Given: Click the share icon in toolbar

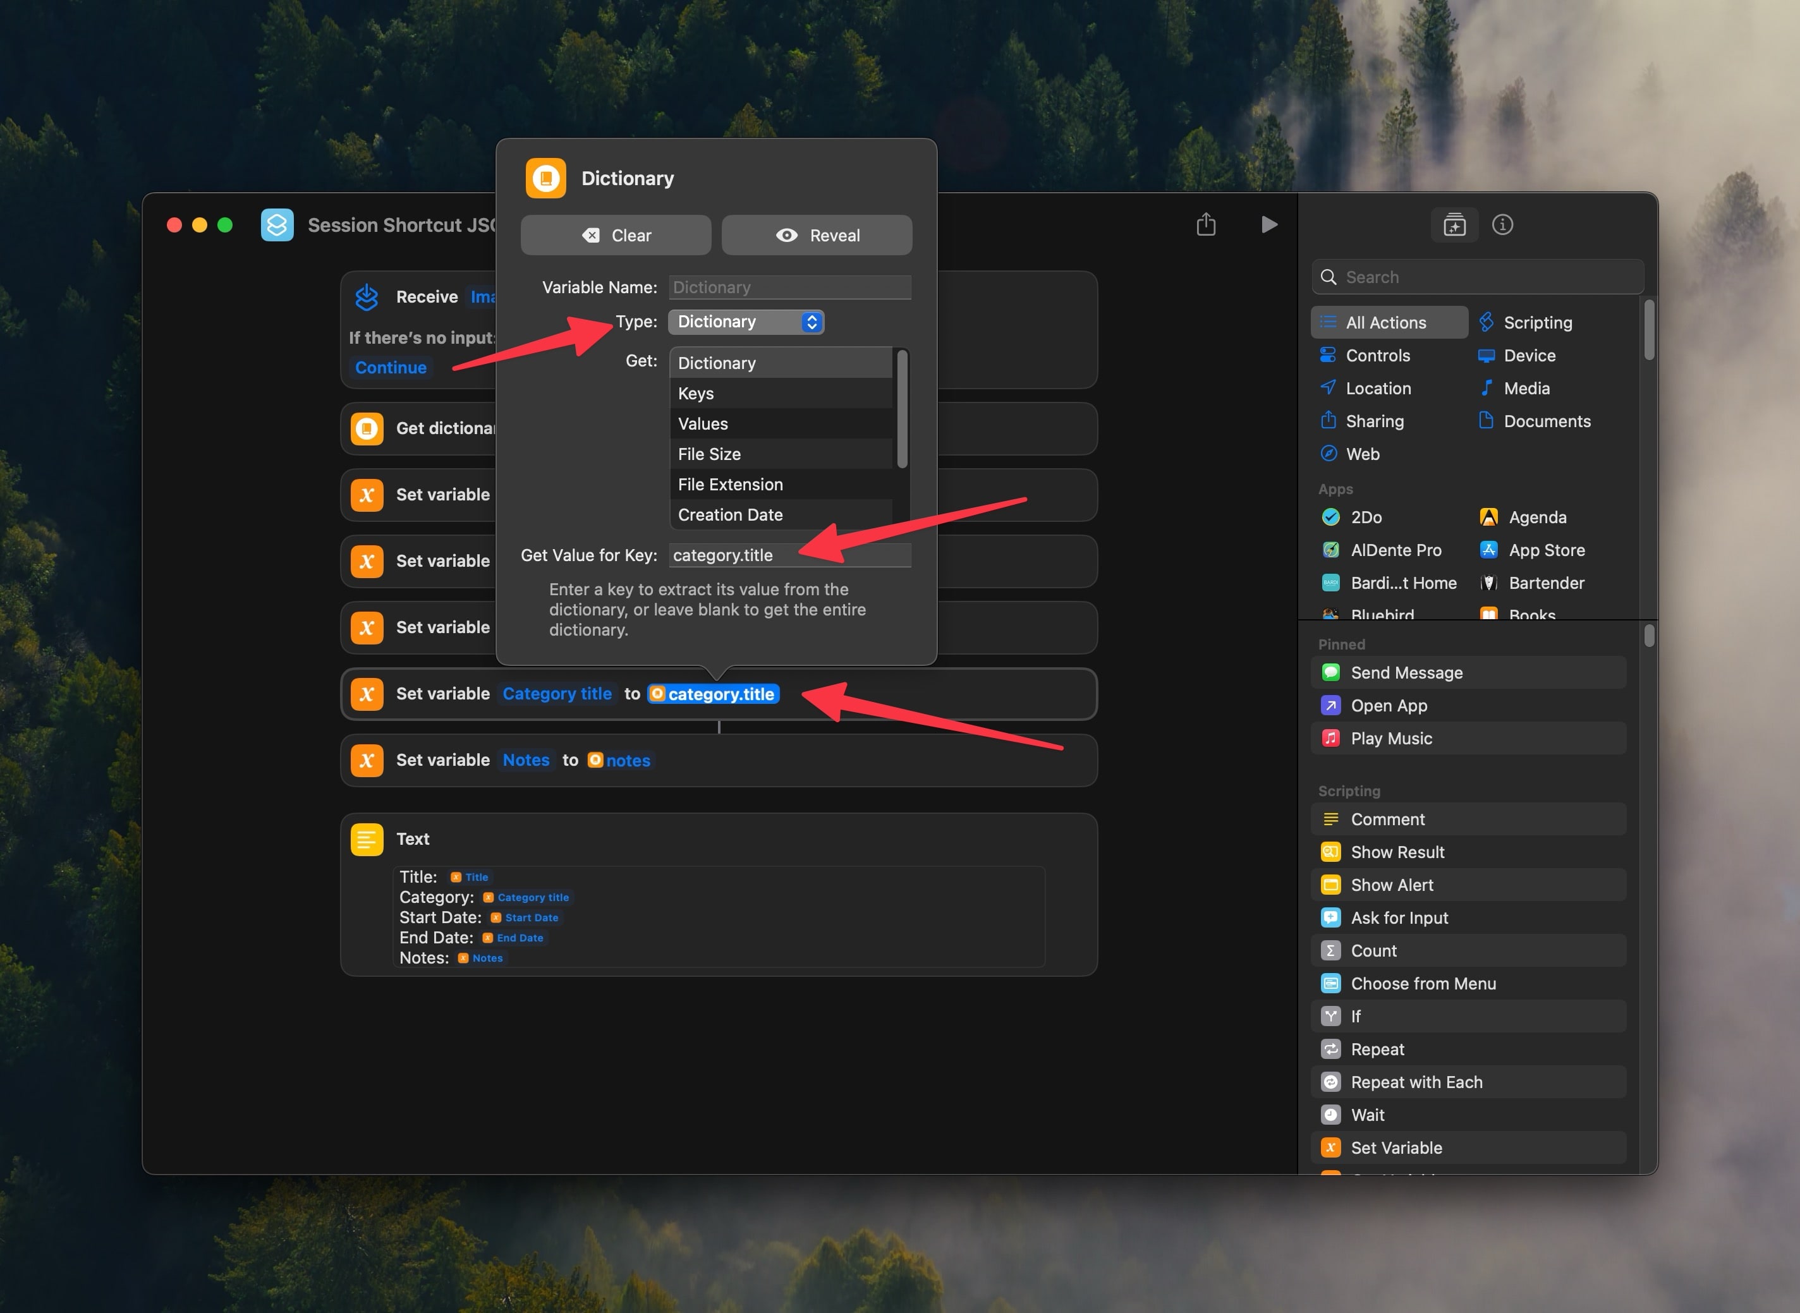Looking at the screenshot, I should coord(1205,225).
